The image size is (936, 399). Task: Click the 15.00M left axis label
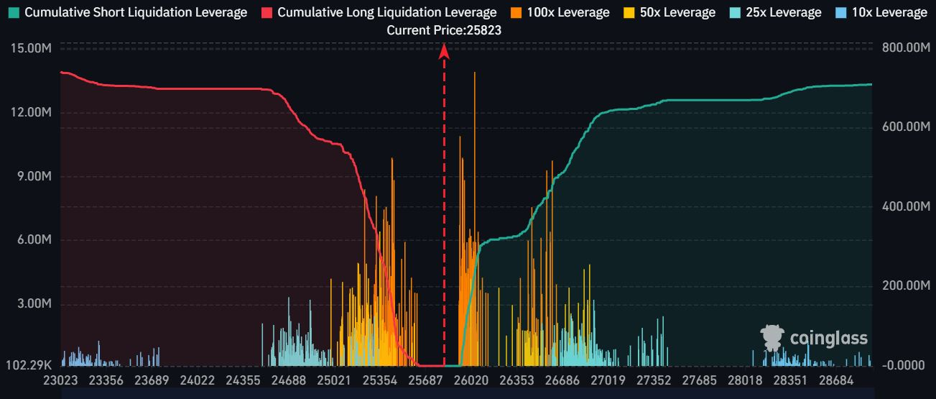coord(31,48)
